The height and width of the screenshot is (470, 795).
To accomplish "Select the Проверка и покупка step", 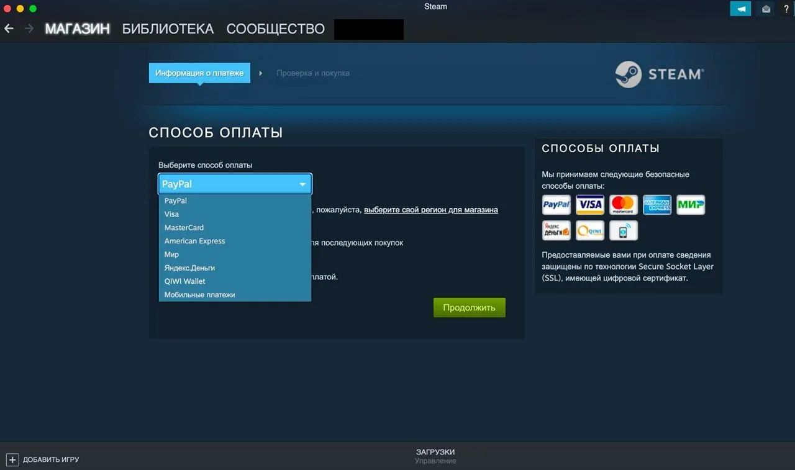I will click(x=313, y=73).
